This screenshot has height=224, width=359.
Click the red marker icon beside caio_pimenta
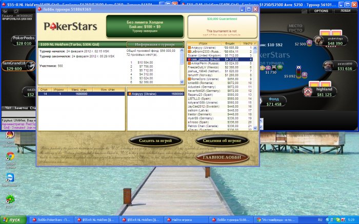tap(189, 59)
